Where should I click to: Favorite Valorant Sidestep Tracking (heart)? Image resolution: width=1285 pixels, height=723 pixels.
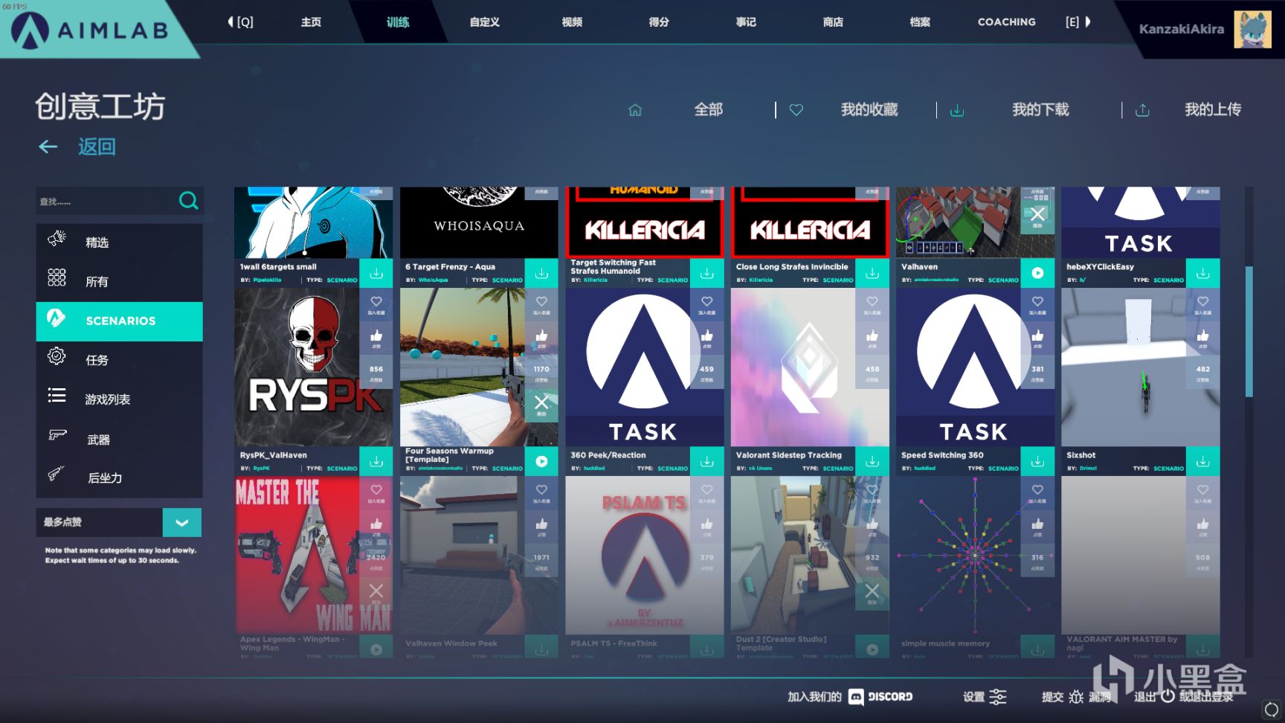[872, 304]
